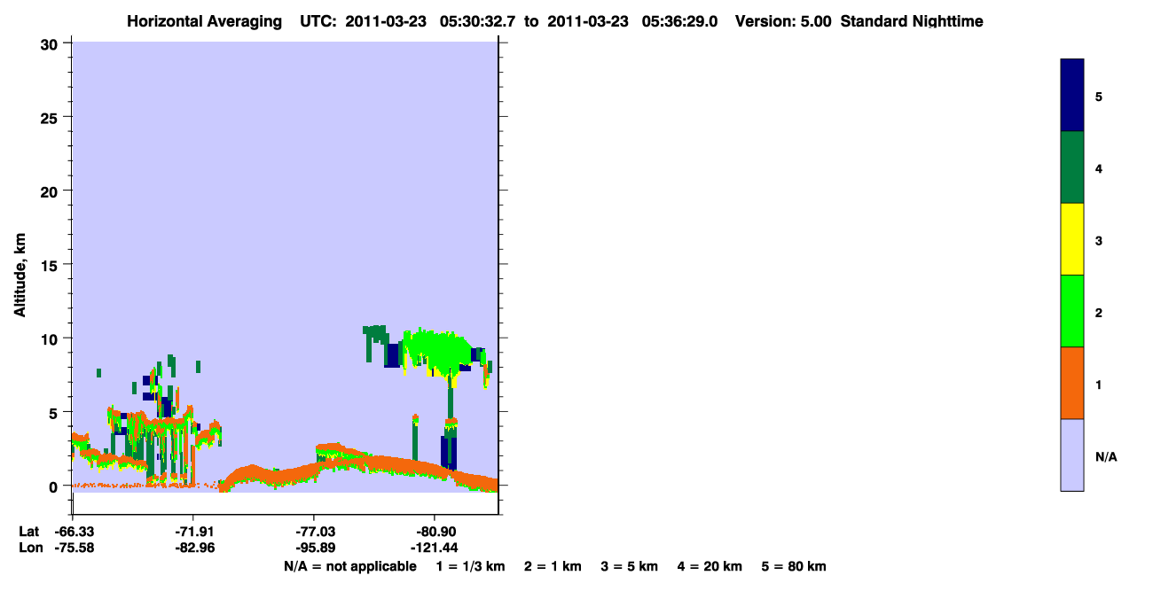Click the dark blue color bar segment 5
1153x591 pixels.
click(x=1072, y=96)
